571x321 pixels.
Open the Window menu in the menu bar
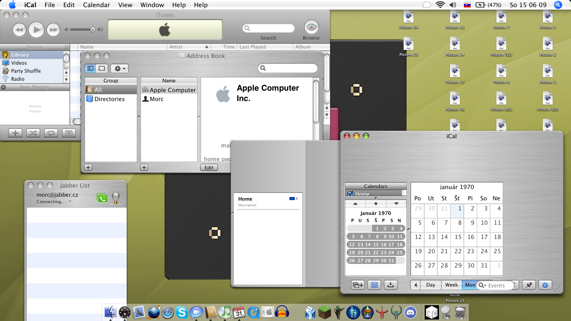[x=152, y=5]
